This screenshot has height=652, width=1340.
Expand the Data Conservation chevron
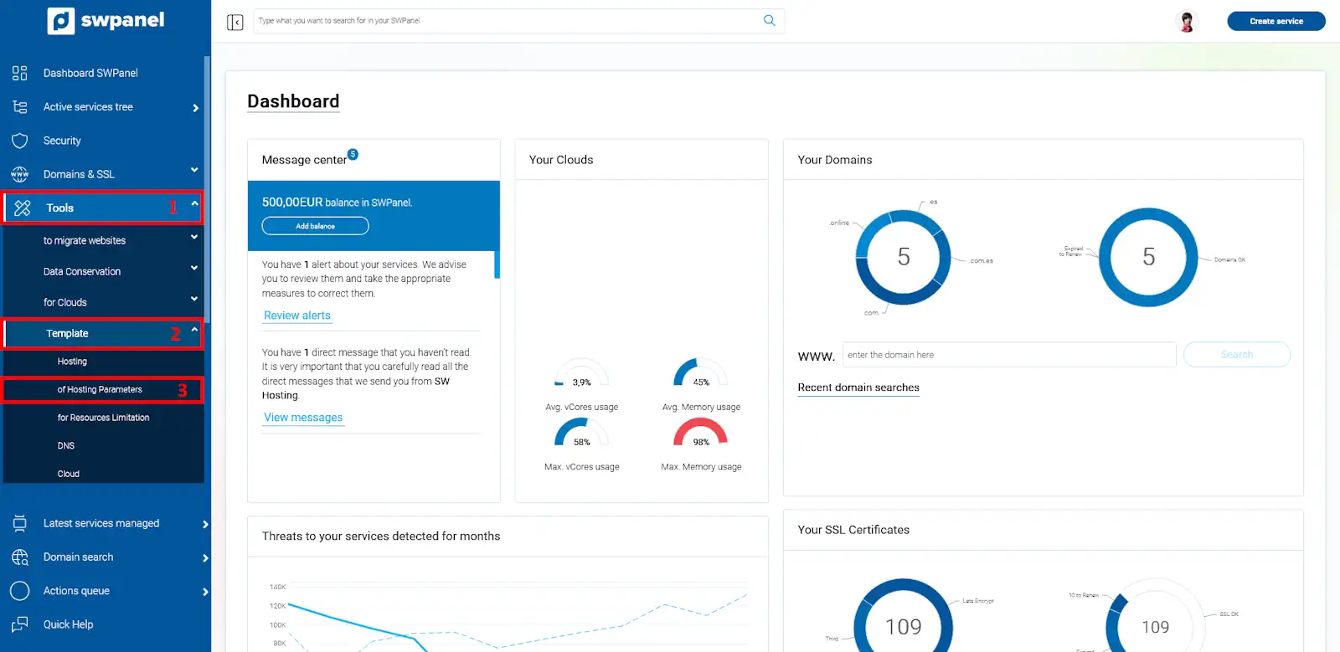point(194,268)
